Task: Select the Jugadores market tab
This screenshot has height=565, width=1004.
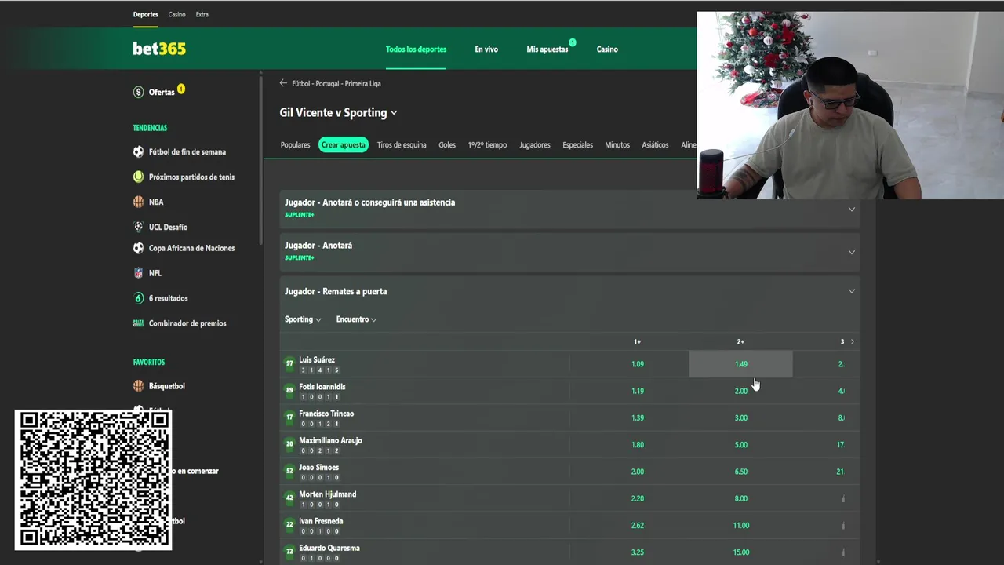Action: click(x=535, y=145)
